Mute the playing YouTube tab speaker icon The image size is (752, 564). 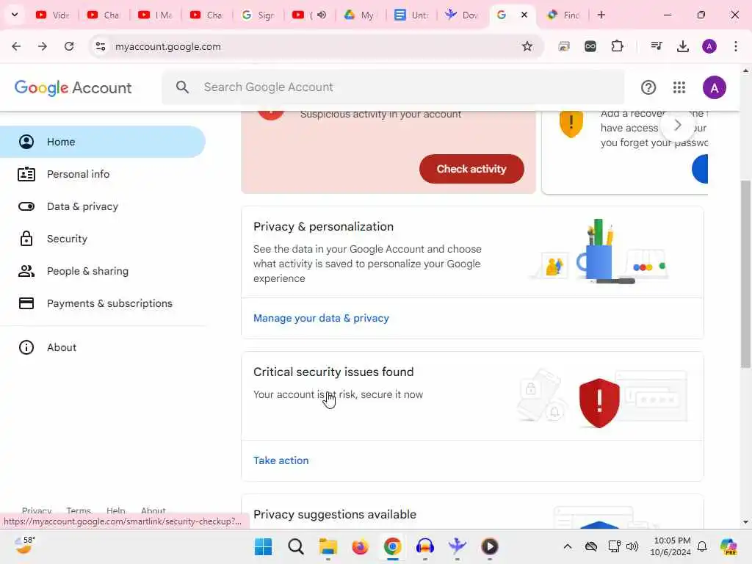pyautogui.click(x=322, y=15)
